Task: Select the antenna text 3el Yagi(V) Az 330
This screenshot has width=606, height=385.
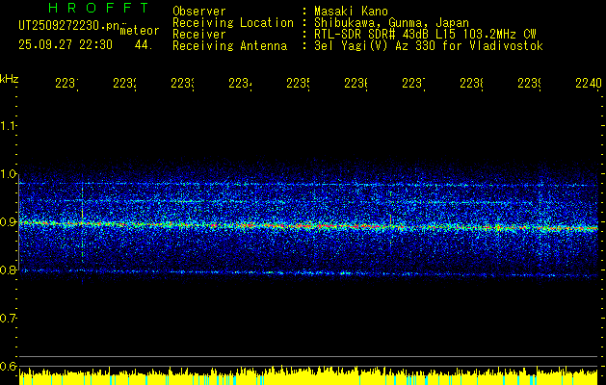Action: coord(375,46)
